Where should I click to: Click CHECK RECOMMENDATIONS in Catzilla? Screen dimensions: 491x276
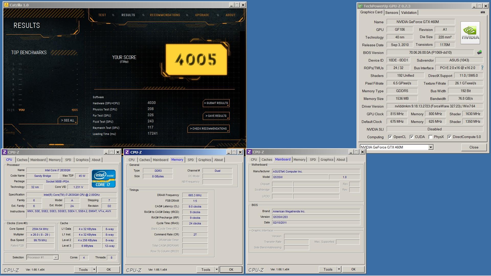coord(208,129)
